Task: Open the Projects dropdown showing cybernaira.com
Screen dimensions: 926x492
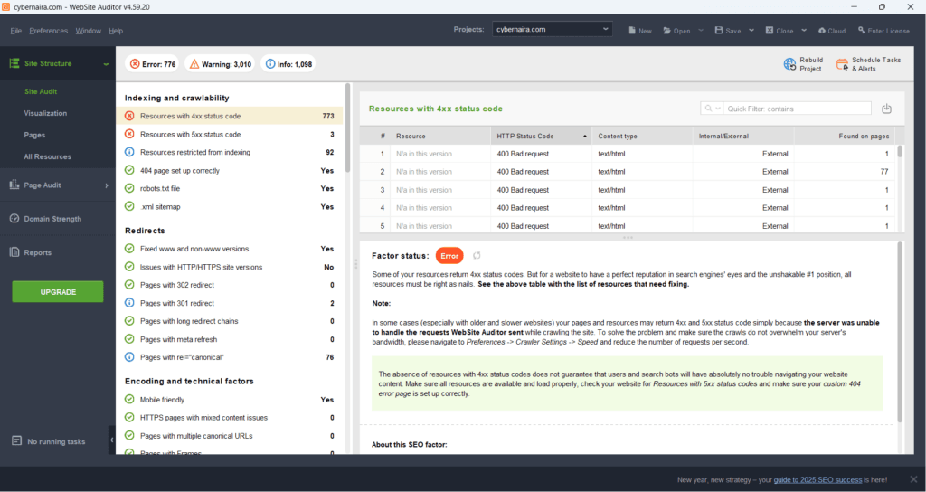Action: (553, 29)
